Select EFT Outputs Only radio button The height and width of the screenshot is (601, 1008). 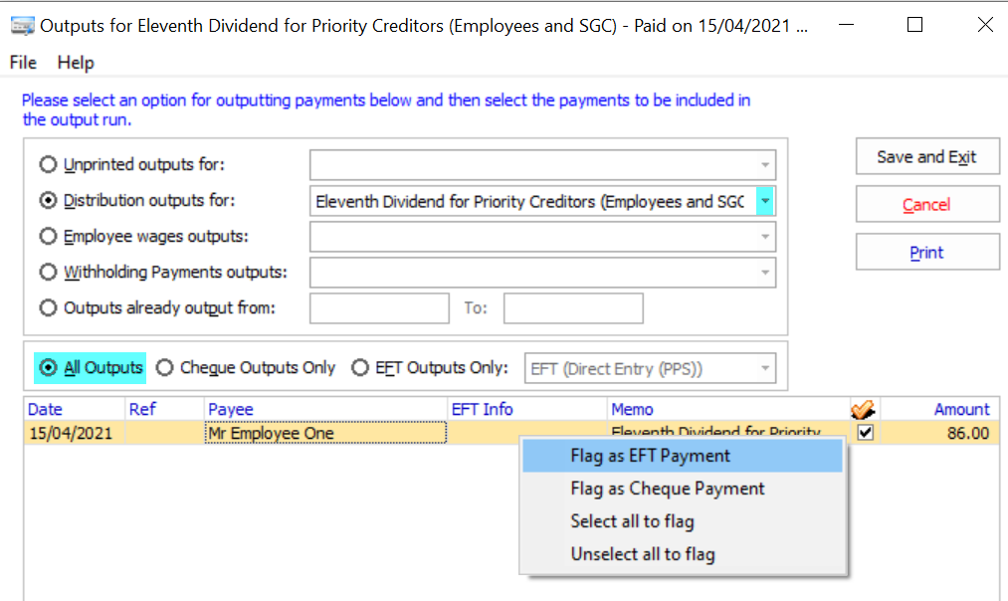(360, 368)
